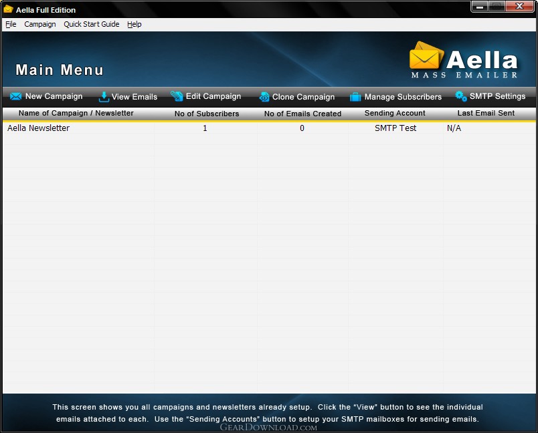Open the Campaign menu
Image resolution: width=538 pixels, height=433 pixels.
point(39,24)
